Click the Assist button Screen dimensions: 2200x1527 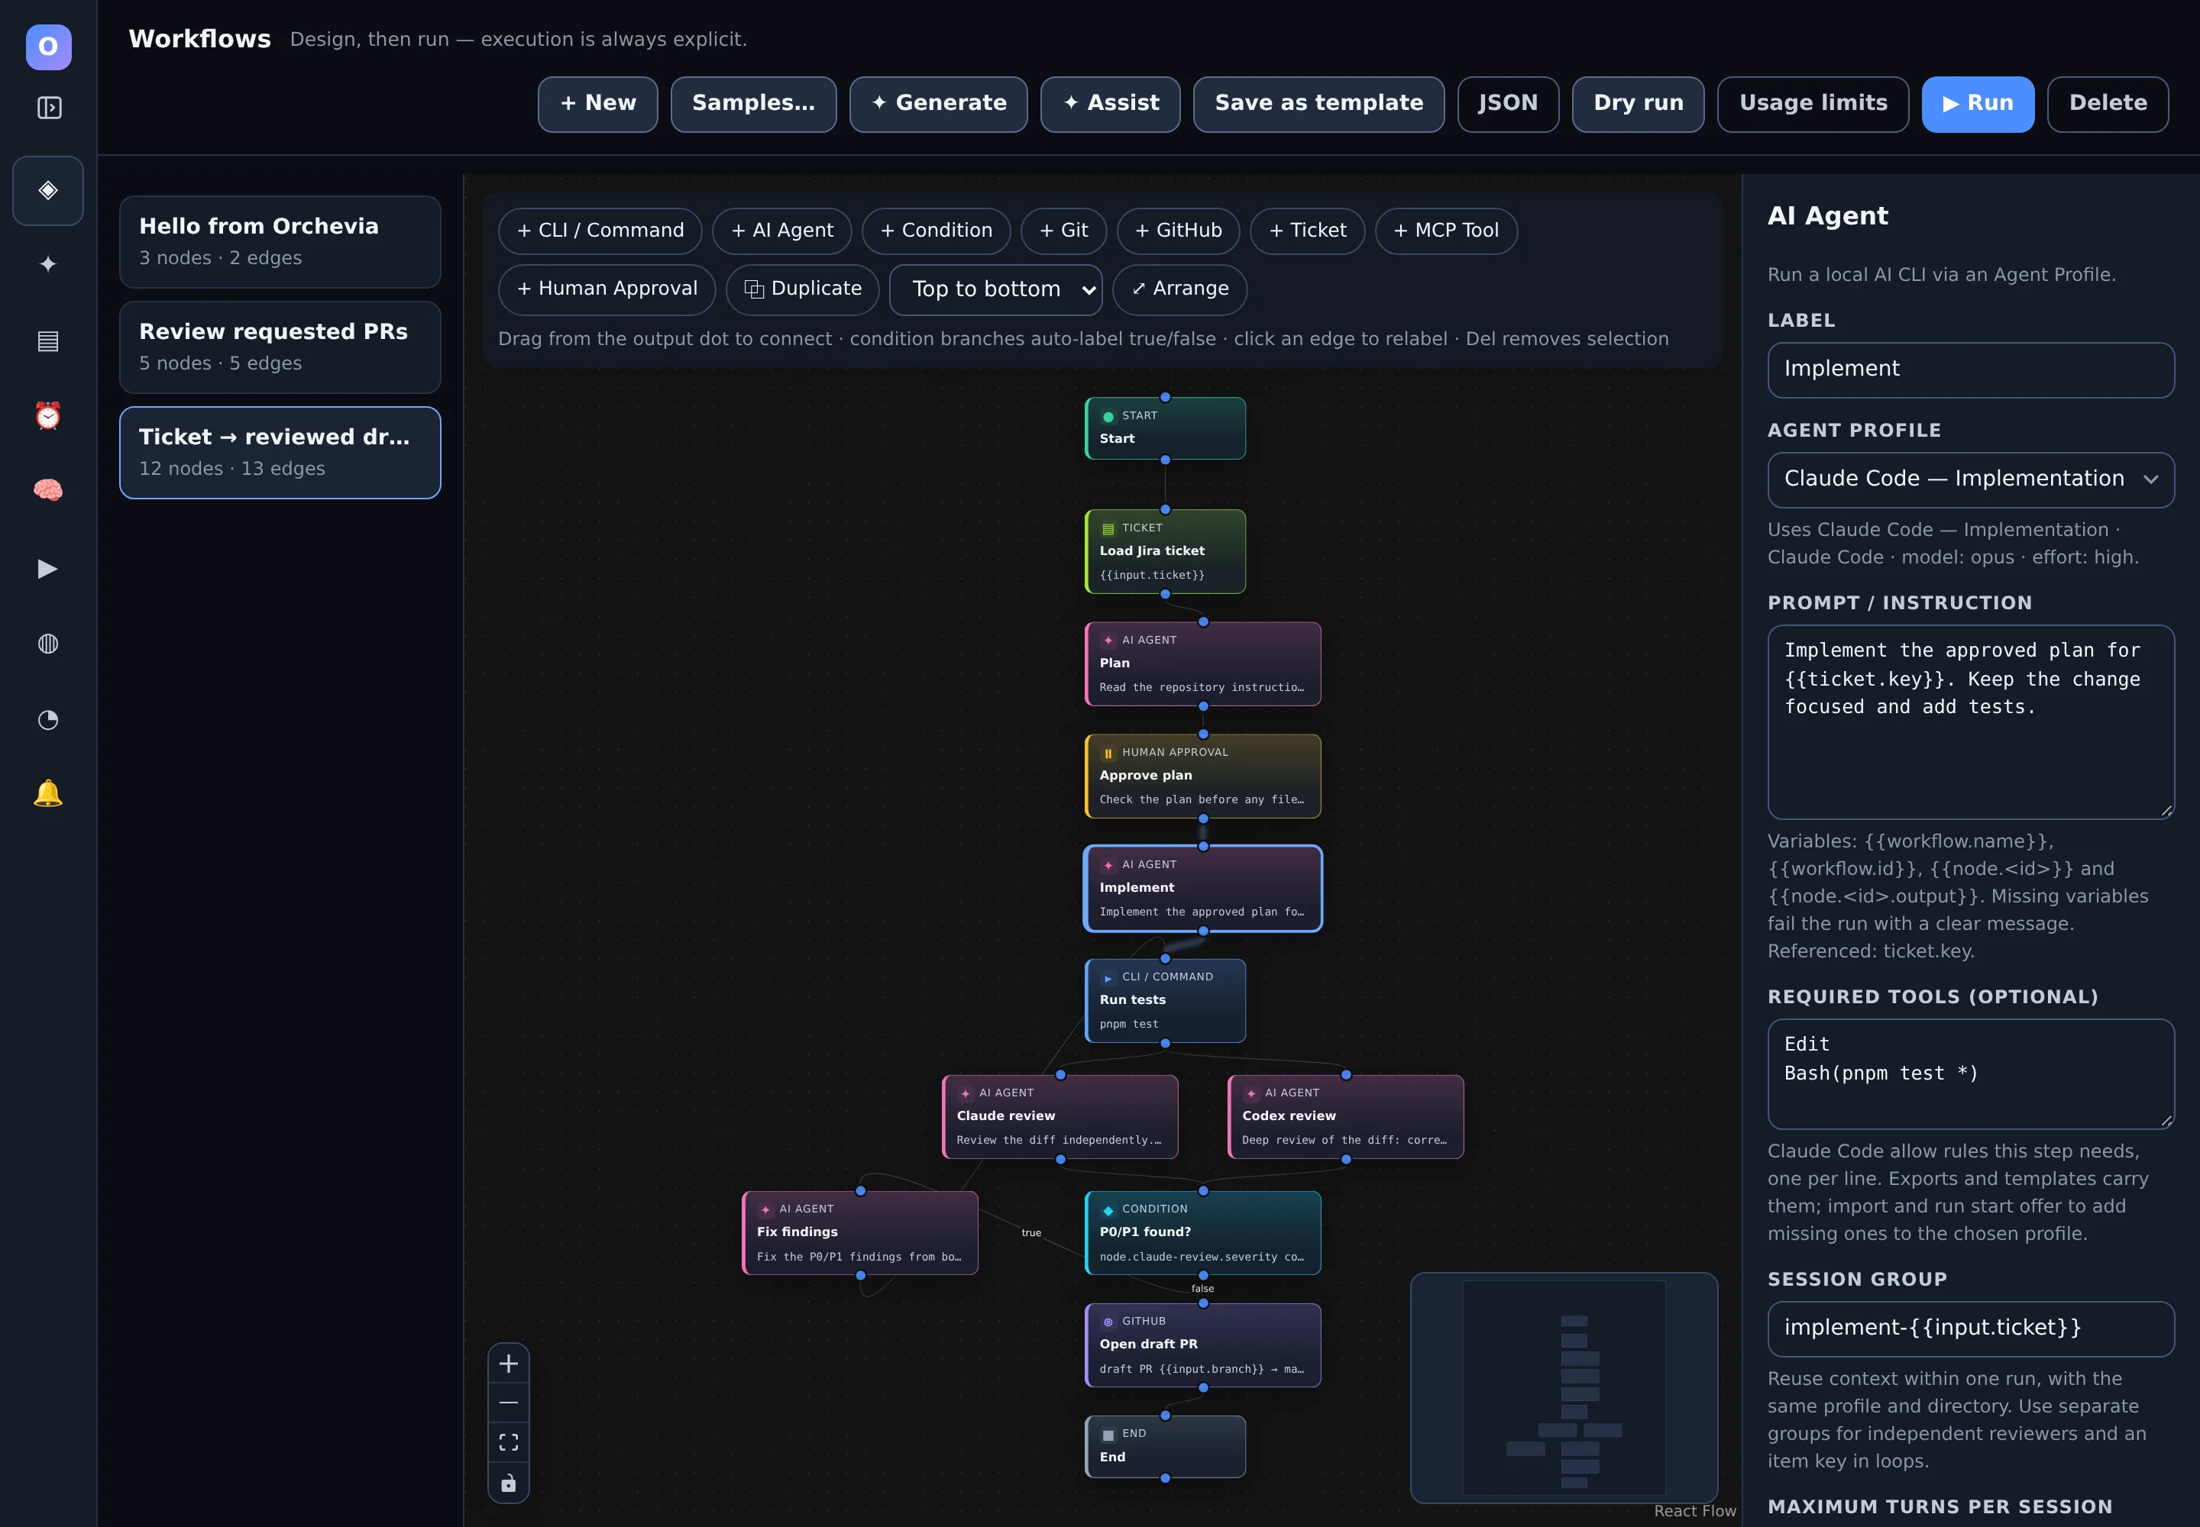[x=1111, y=103]
